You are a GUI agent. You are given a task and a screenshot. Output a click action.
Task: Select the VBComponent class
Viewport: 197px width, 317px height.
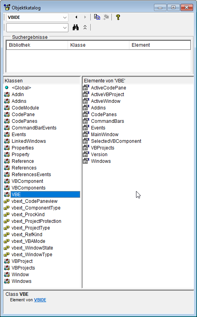27,181
